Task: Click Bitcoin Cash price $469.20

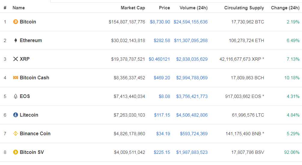Action: (162, 78)
